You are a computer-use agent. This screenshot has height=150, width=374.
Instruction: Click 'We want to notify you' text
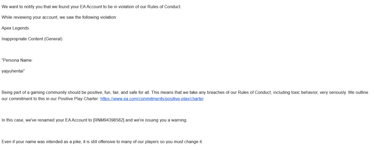click(21, 7)
